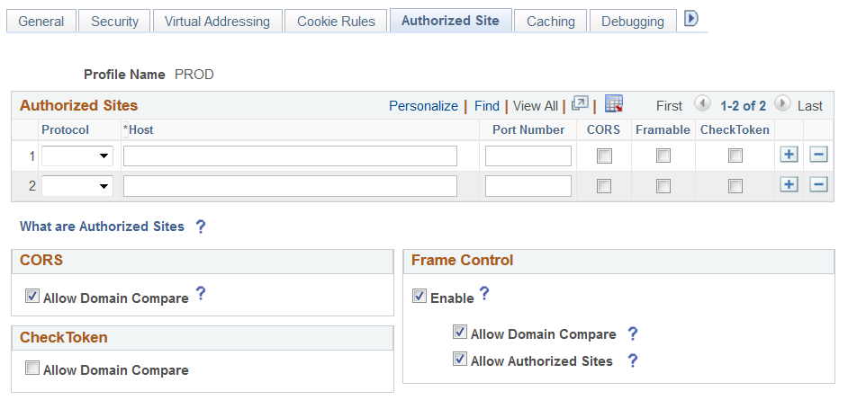Image resolution: width=848 pixels, height=400 pixels.
Task: Uncheck Frame Control Allow Authorized Sites
Action: point(461,360)
